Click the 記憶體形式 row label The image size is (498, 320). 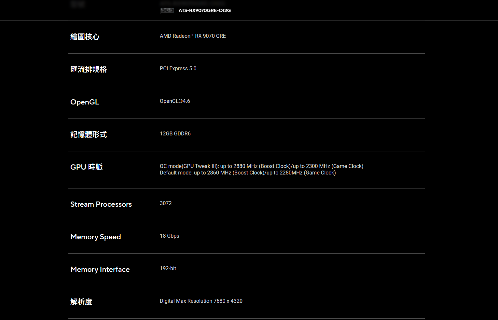coord(89,134)
